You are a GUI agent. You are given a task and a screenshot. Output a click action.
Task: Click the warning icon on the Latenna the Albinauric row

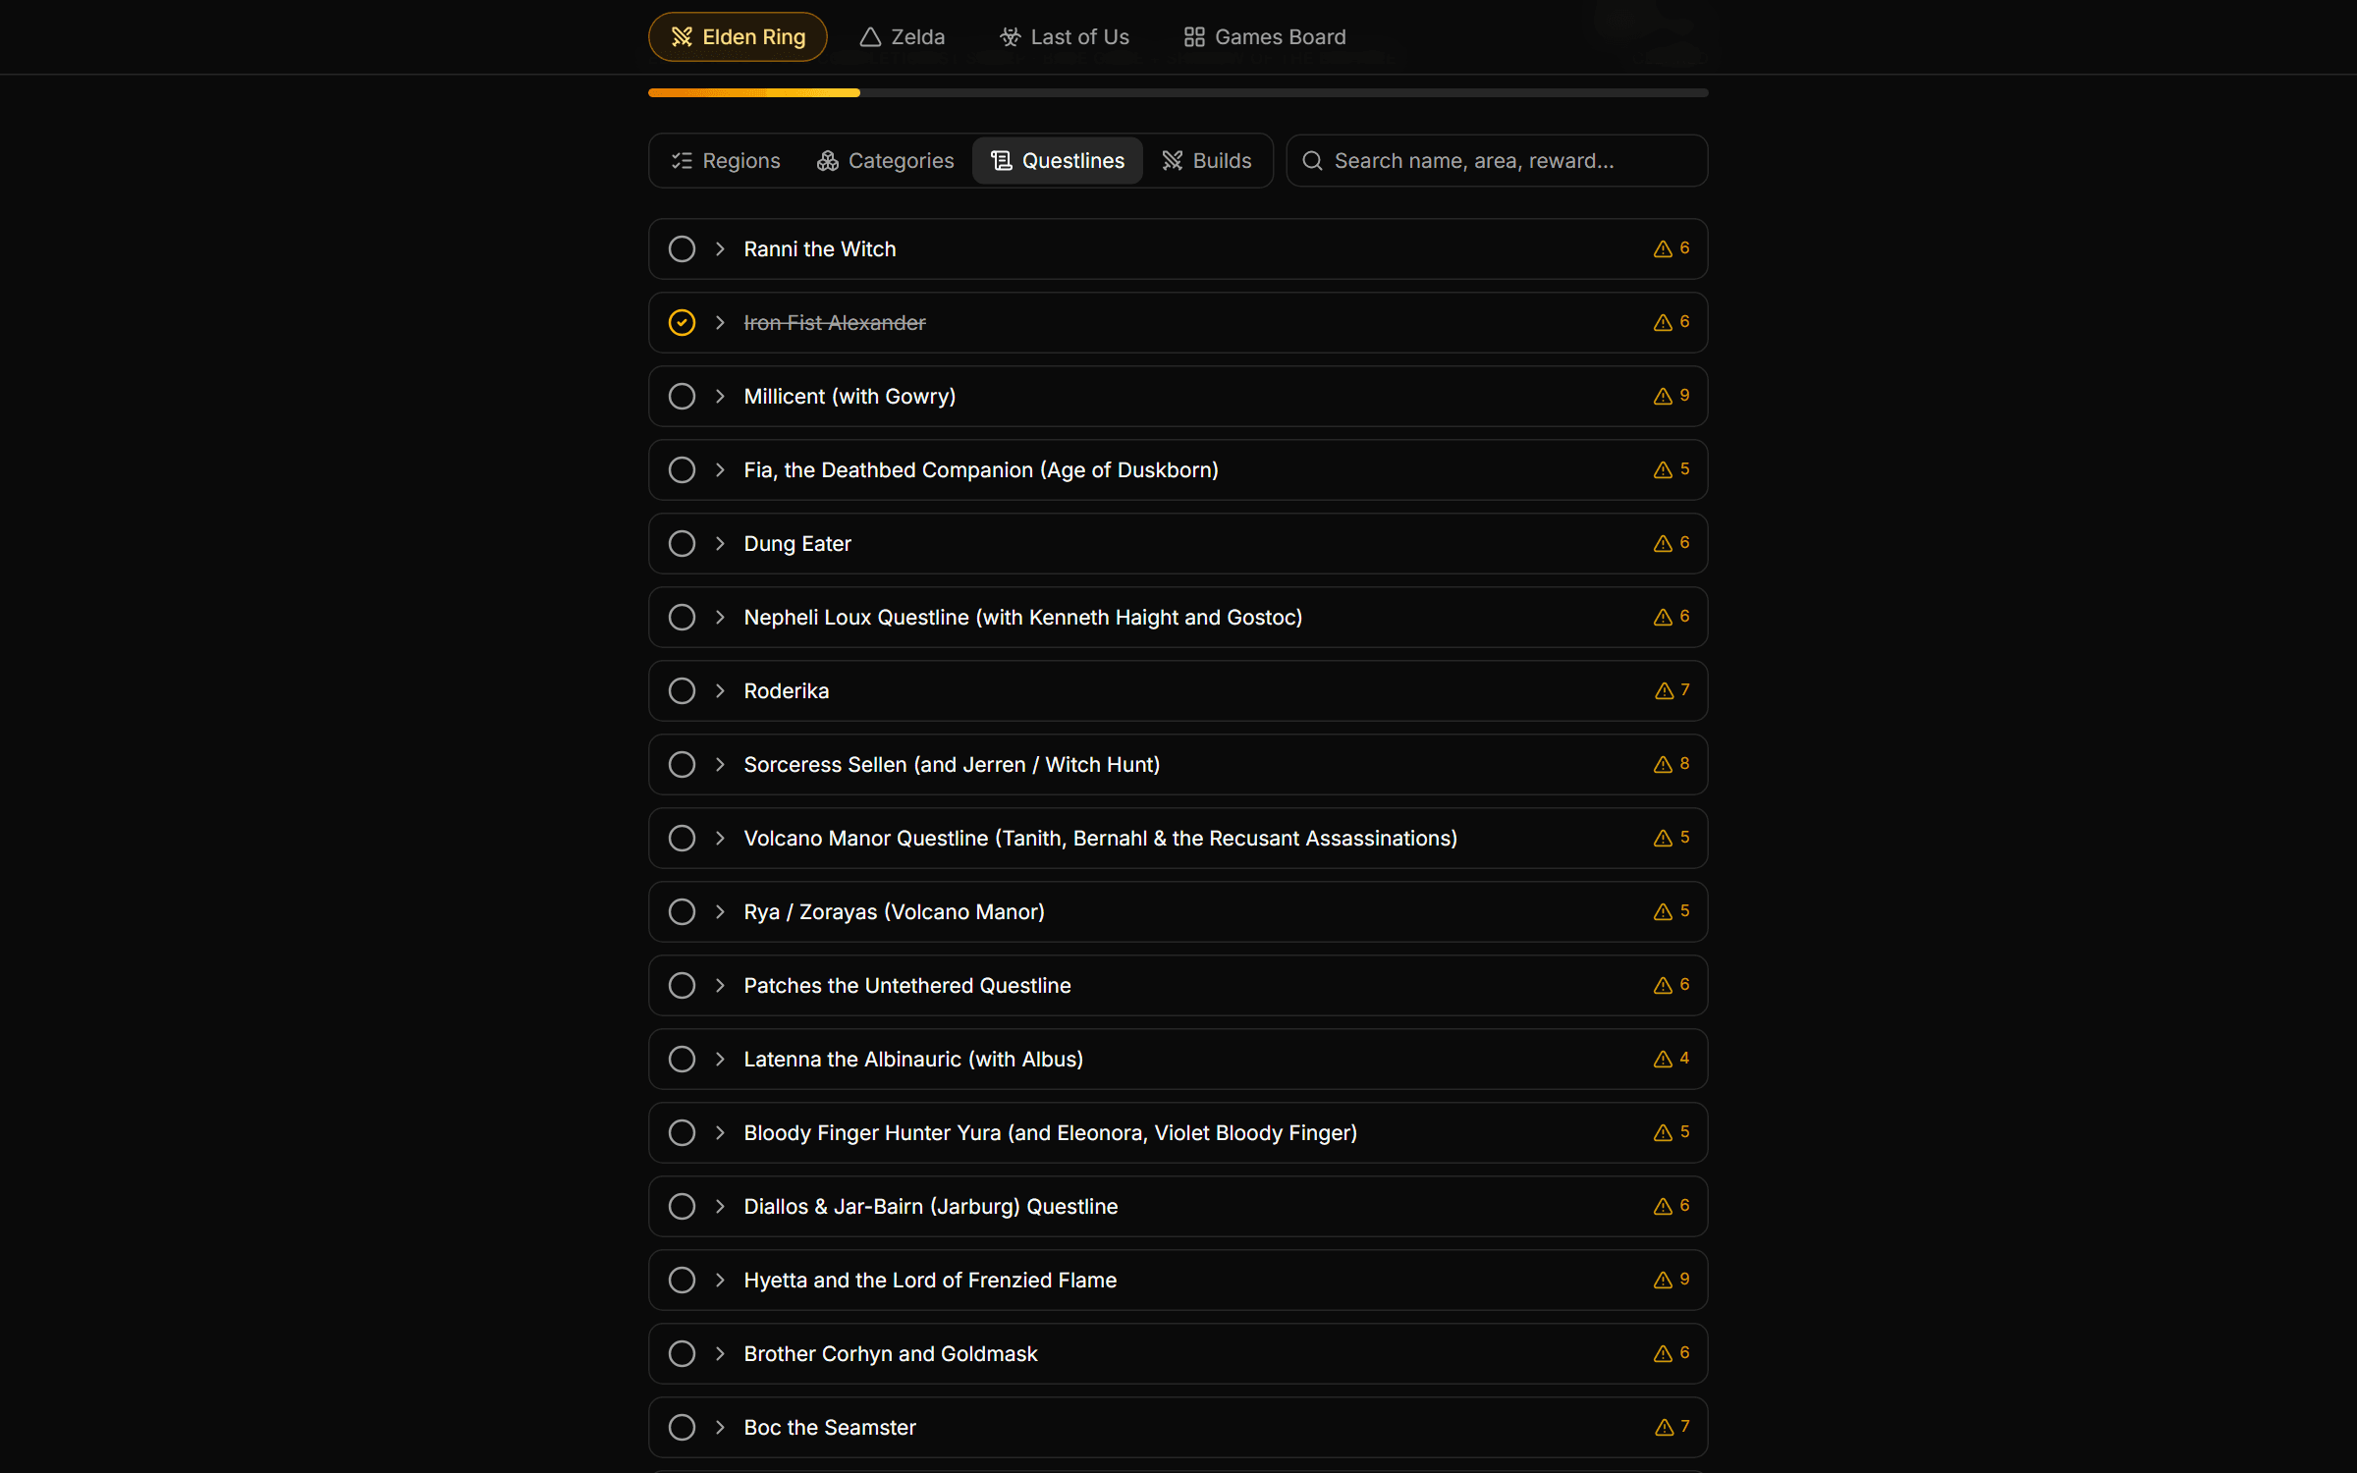[x=1663, y=1060]
